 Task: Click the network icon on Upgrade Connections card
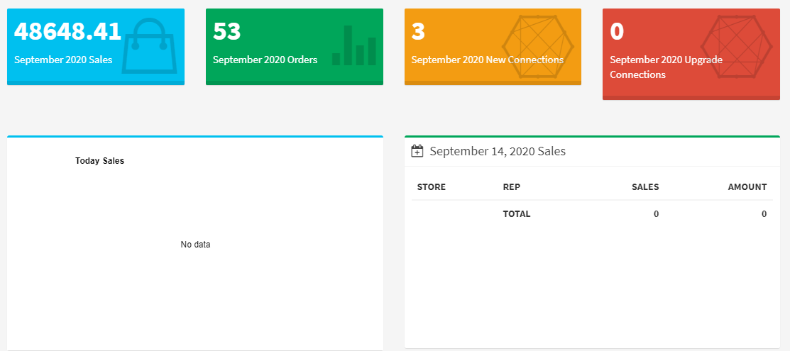point(739,47)
